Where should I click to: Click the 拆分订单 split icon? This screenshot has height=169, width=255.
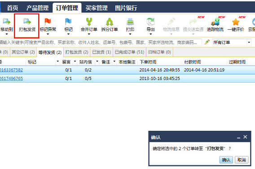click(x=110, y=22)
